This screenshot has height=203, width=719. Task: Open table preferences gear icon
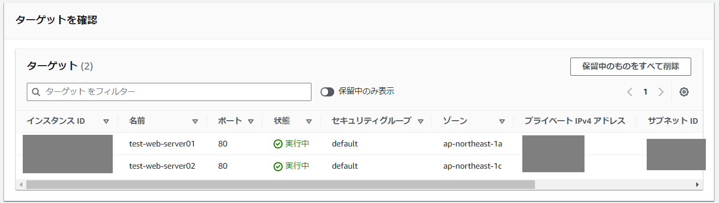coord(684,92)
